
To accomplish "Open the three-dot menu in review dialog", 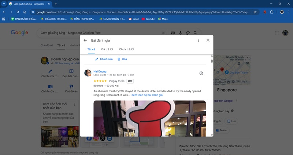I will pyautogui.click(x=199, y=40).
